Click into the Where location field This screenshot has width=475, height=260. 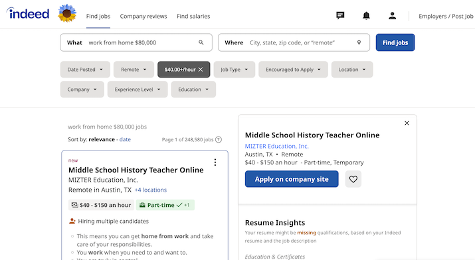[294, 42]
